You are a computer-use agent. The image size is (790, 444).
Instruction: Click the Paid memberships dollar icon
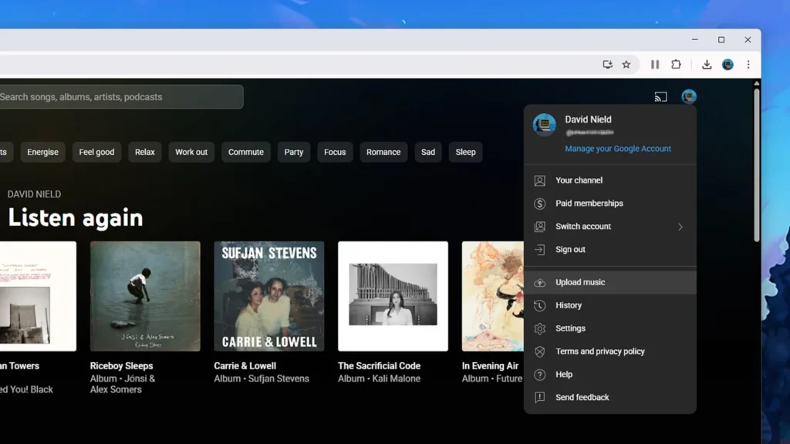pyautogui.click(x=539, y=203)
